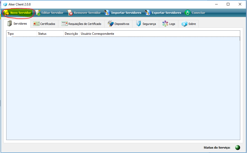Click the Editar Servidor icon
The image size is (247, 153).
[x=38, y=13]
